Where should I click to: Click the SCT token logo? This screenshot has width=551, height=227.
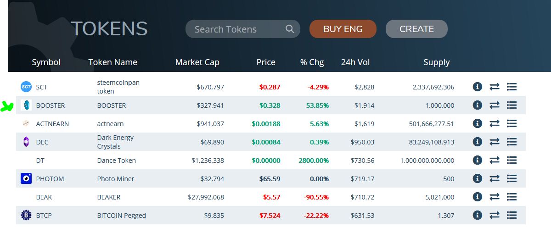26,87
